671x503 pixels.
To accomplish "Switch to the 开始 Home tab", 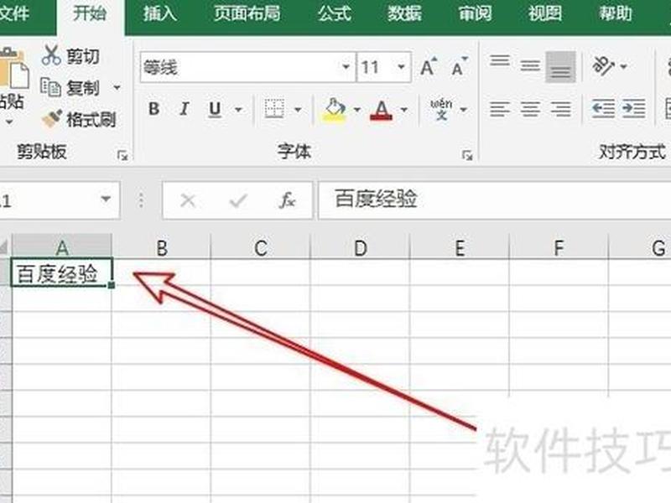I will 91,13.
